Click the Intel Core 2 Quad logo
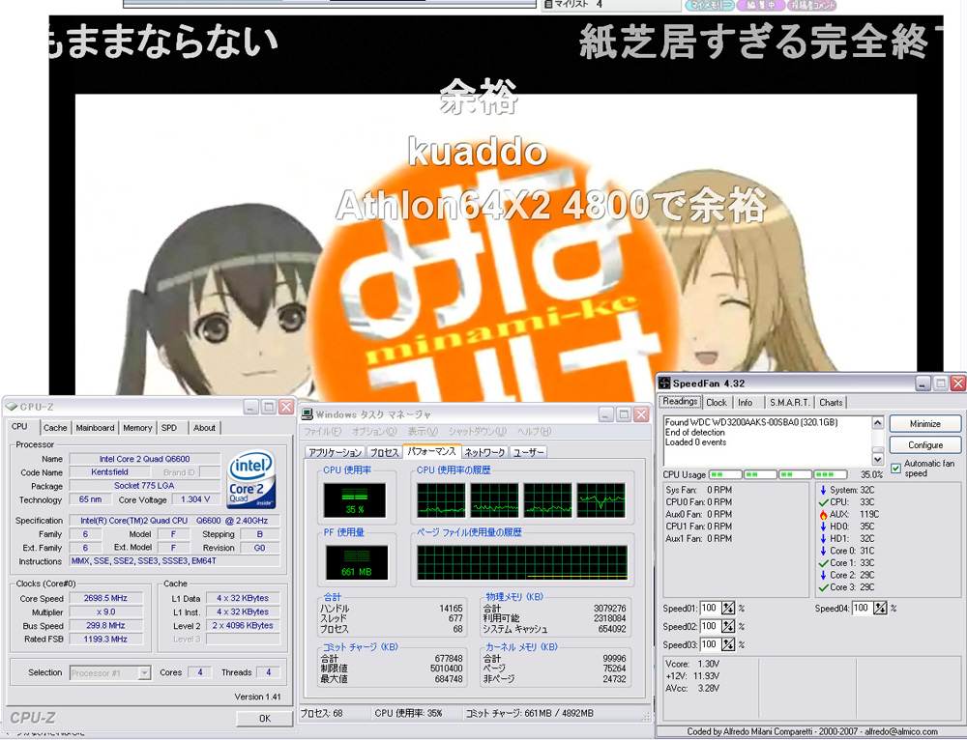 [x=251, y=480]
